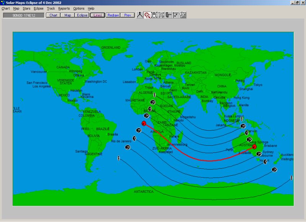This screenshot has height=222, width=306.
Task: Select the fork-shaped line tool icon
Action: [140, 15]
